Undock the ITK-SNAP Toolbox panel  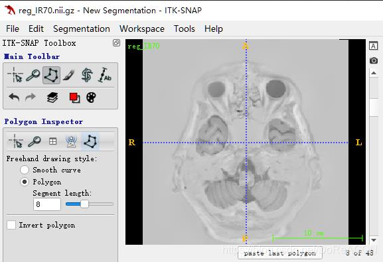(116, 43)
